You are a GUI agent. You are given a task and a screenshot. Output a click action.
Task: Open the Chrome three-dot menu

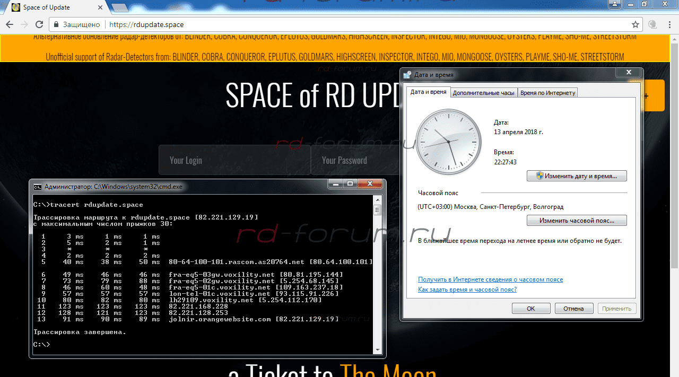(669, 24)
